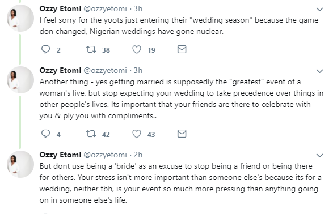Image resolution: width=333 pixels, height=214 pixels.
Task: Expand options chevron on 'Another thing' tweet
Action: coord(319,71)
